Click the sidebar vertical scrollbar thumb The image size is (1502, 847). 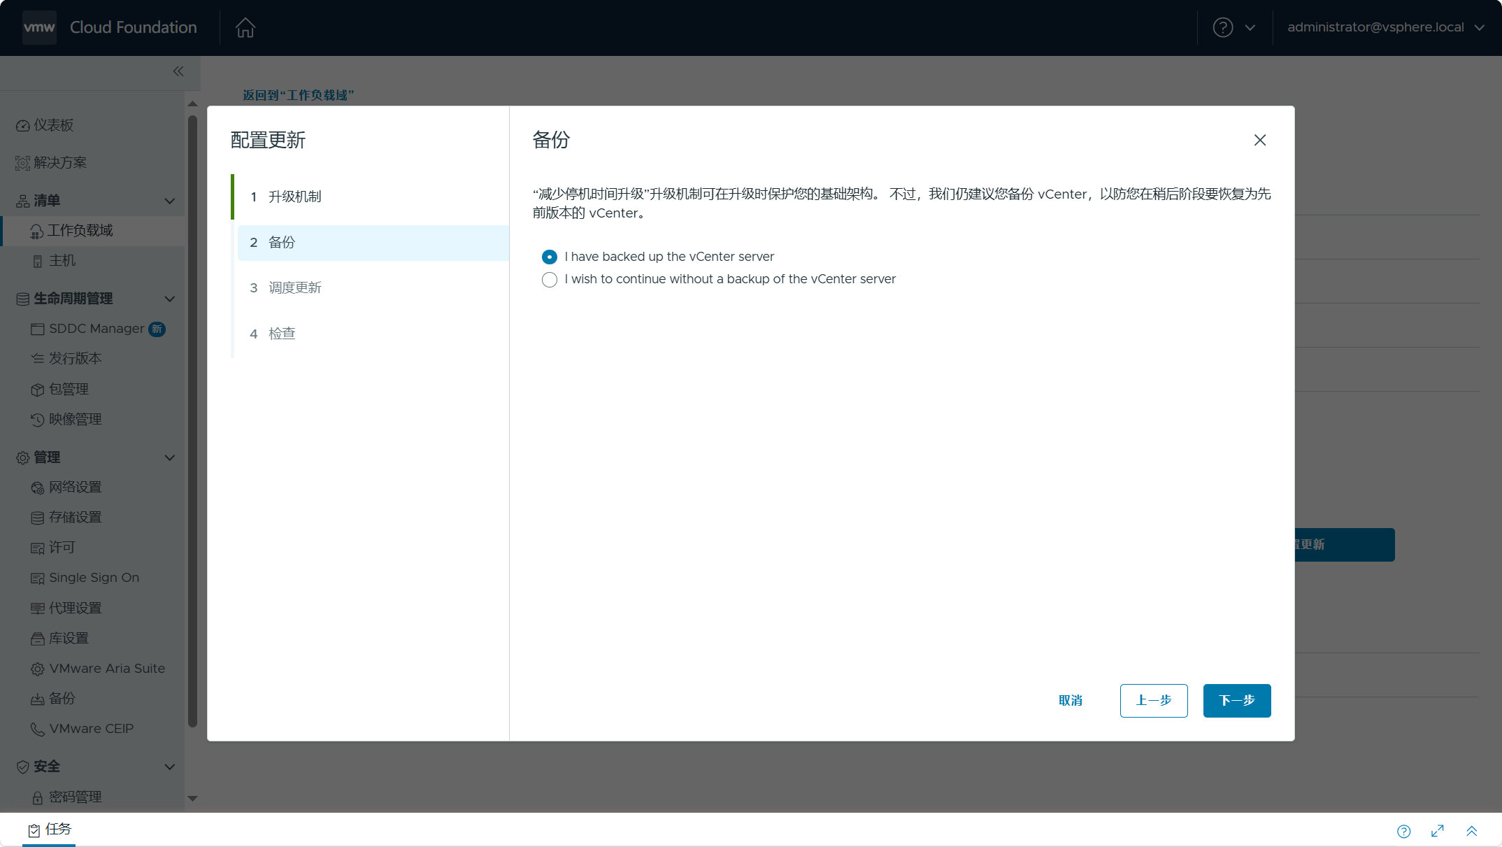[193, 421]
